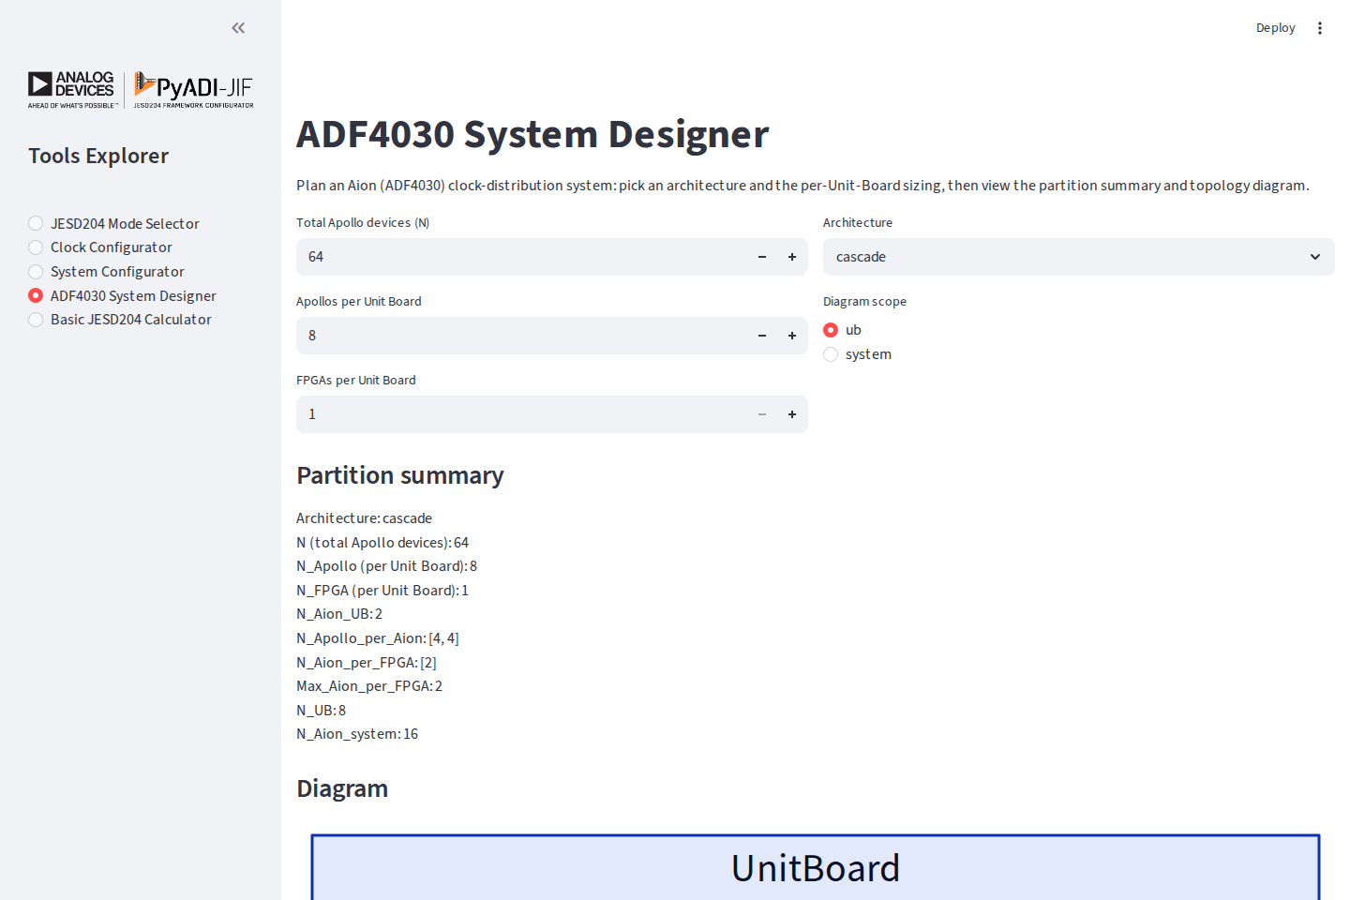Select Clock Configurator tool
This screenshot has width=1350, height=900.
point(100,247)
